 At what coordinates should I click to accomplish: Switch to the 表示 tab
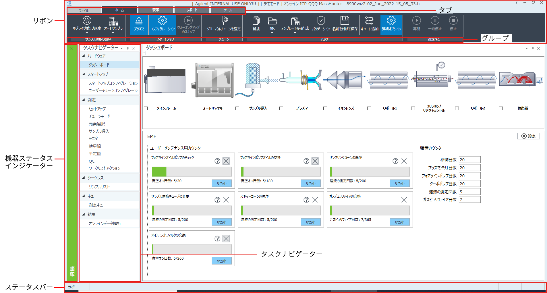[156, 10]
